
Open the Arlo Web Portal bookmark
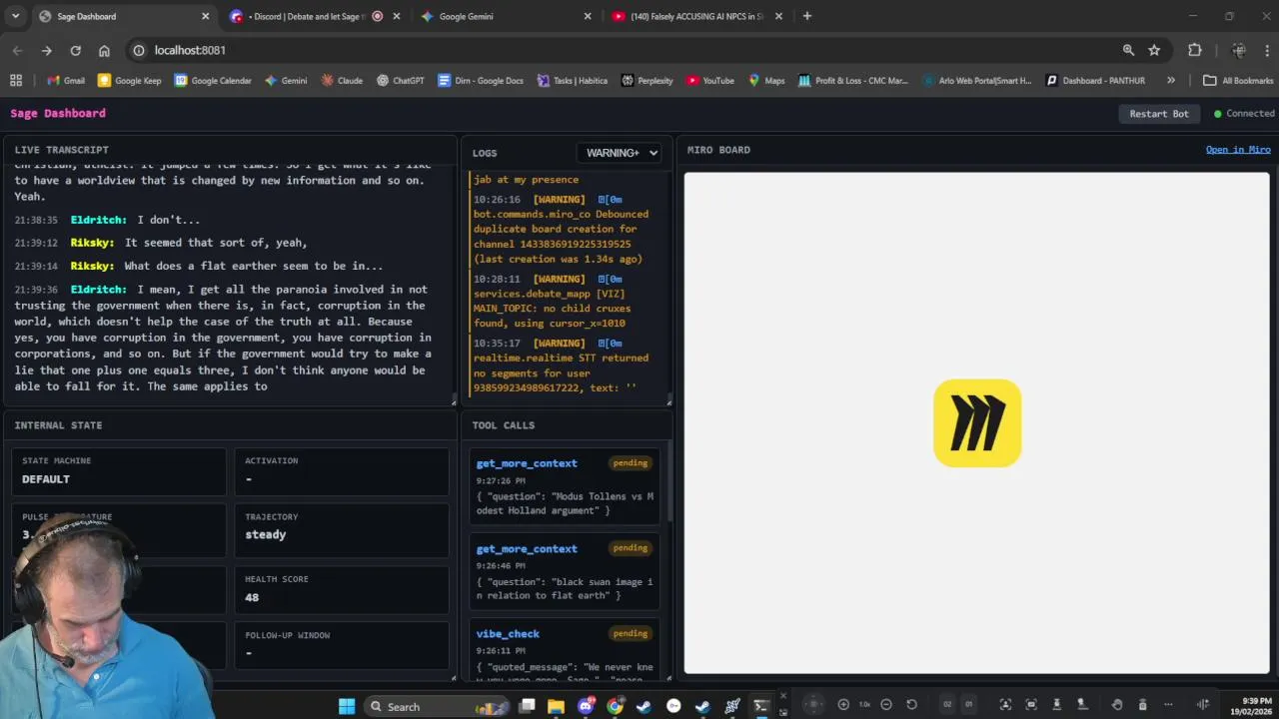[x=977, y=81]
